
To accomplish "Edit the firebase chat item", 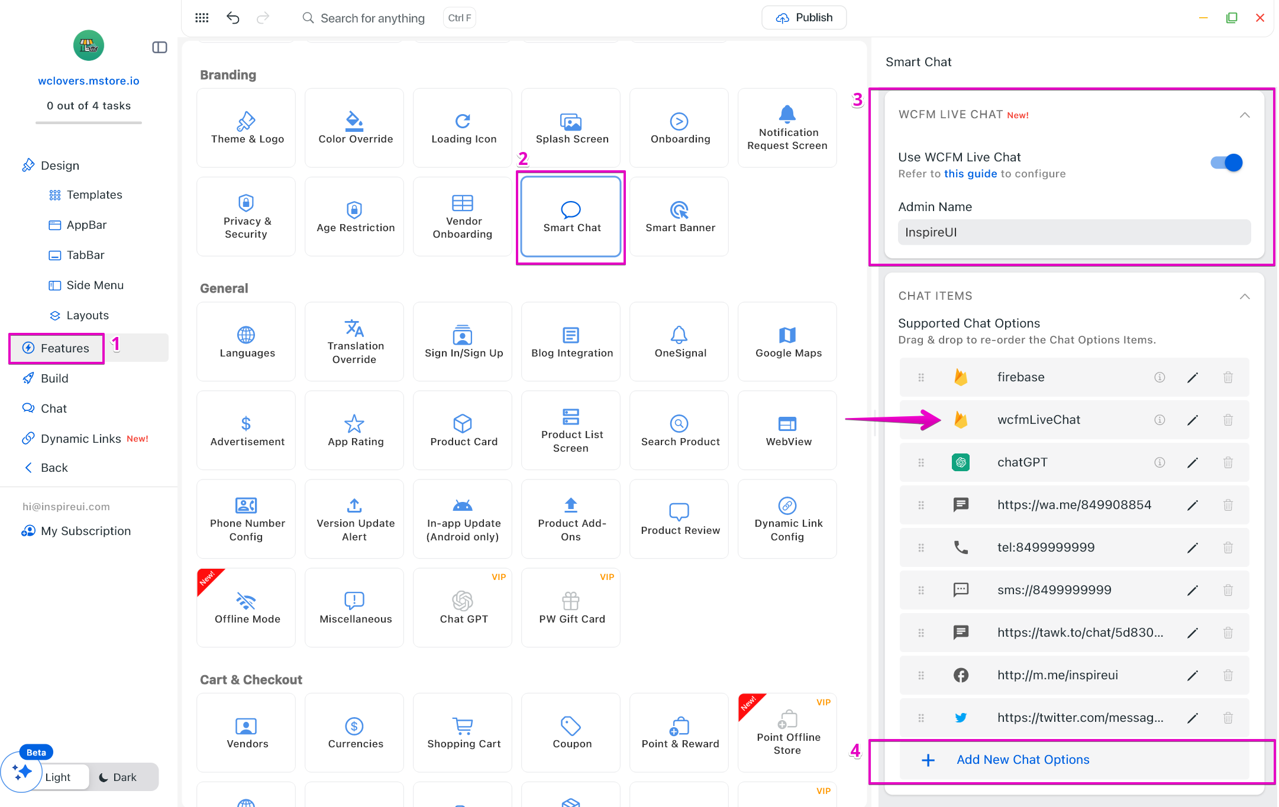I will [x=1192, y=377].
